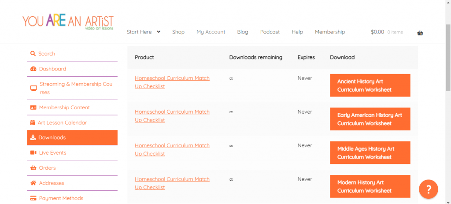The image size is (451, 204).
Task: Expand the Start Here dropdown chevron
Action: click(159, 32)
